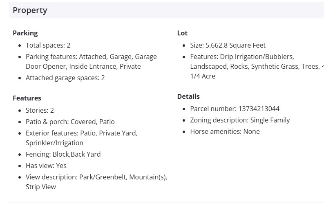
Task: Click the Patio & porch entry
Action: (x=70, y=122)
